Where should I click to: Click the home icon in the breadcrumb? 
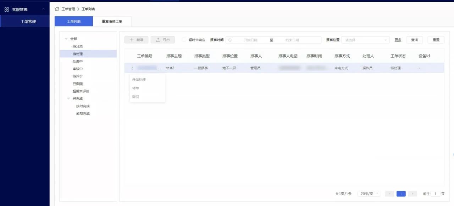point(56,8)
